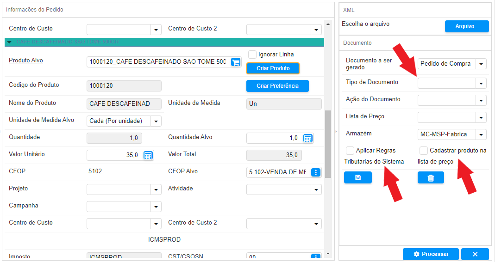Open the Armazém dropdown
The image size is (495, 262).
[x=481, y=134]
